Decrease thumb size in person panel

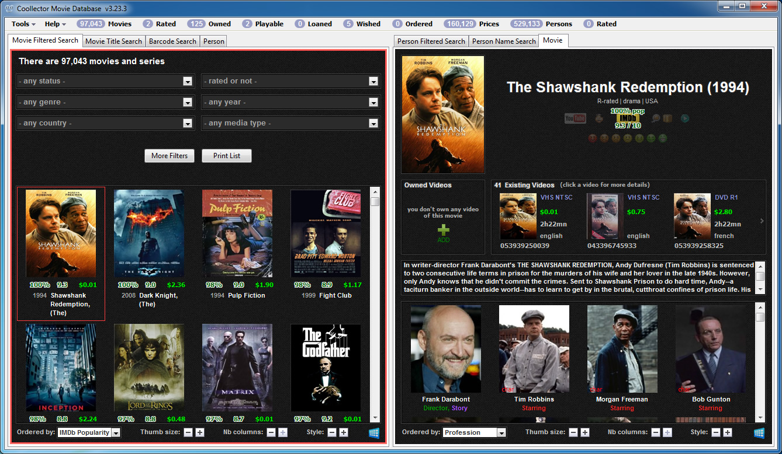click(x=573, y=432)
